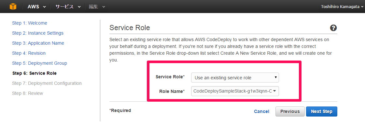Open the Service Role dropdown
The width and height of the screenshot is (365, 135).
click(235, 78)
